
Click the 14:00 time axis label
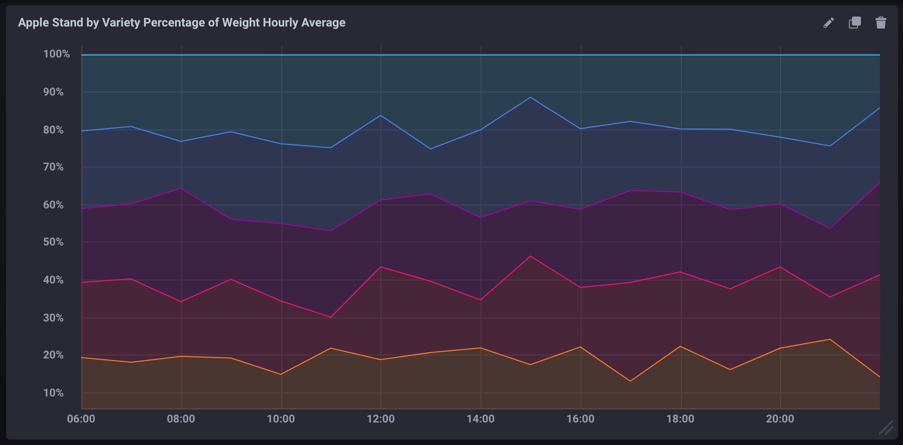pyautogui.click(x=481, y=419)
